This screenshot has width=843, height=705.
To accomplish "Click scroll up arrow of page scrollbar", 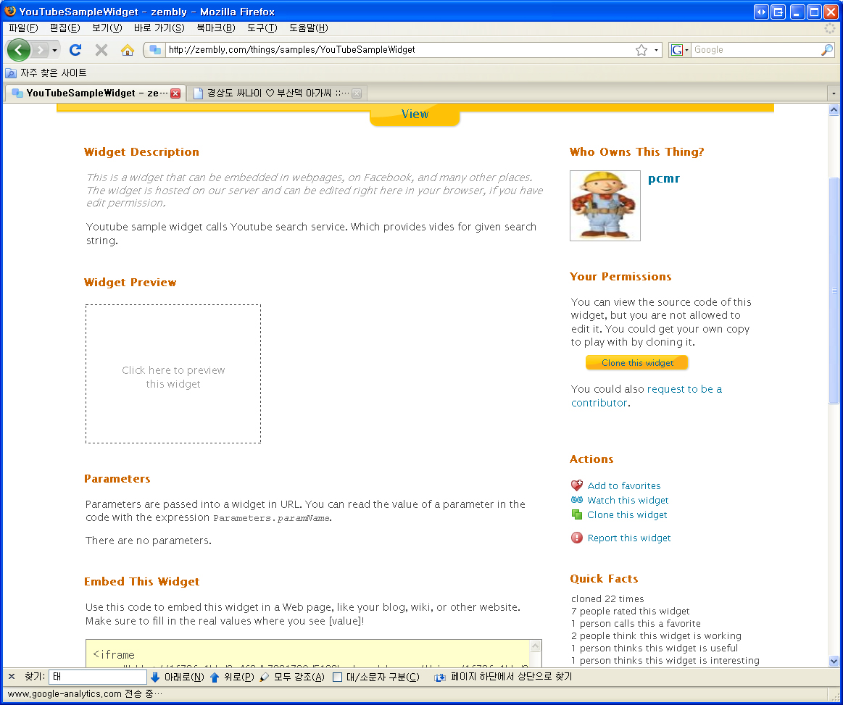I will (x=834, y=109).
